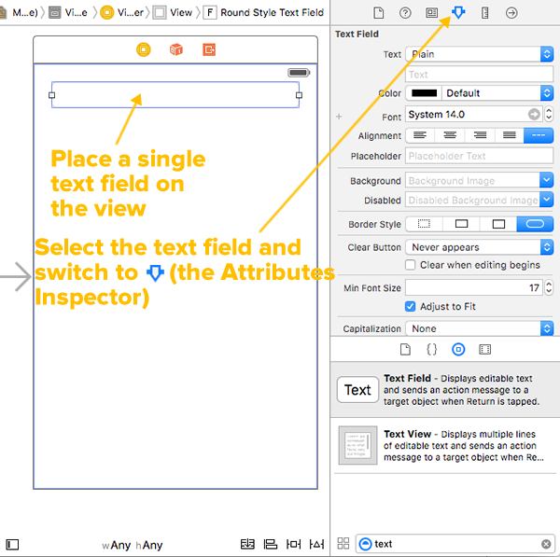
Task: Open the Size inspector tab
Action: [484, 13]
